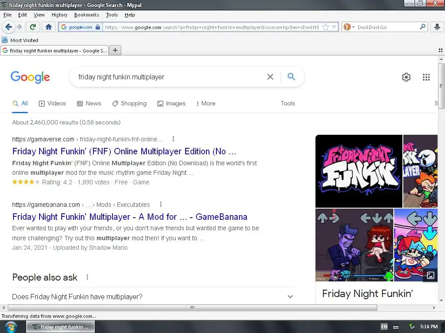Click the Google logo
Image resolution: width=445 pixels, height=333 pixels.
coord(30,77)
